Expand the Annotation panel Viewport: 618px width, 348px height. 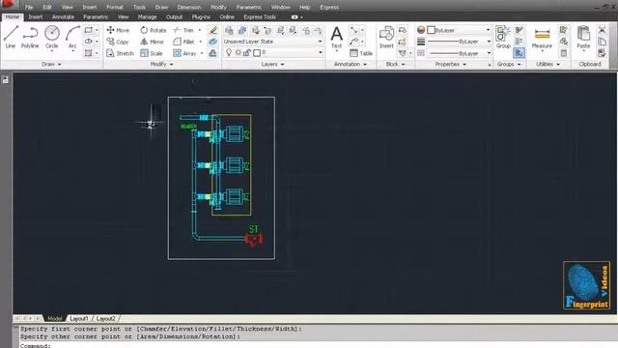pos(350,64)
